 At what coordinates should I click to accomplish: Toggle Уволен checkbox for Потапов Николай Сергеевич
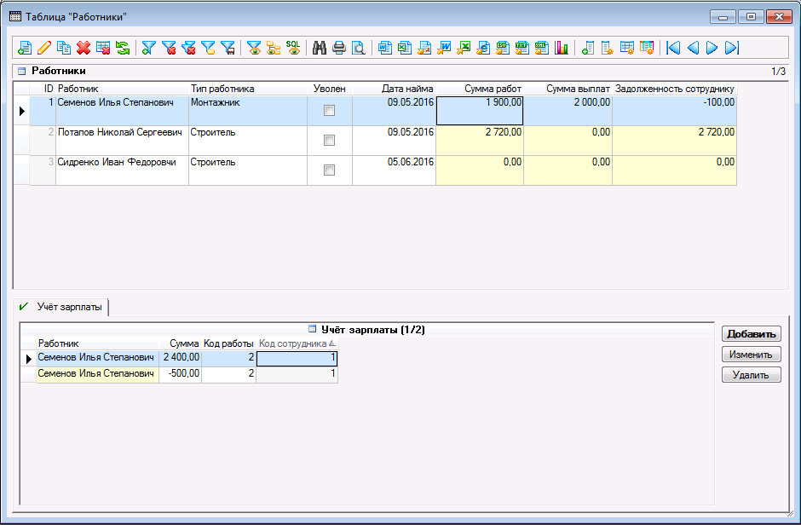(x=329, y=141)
